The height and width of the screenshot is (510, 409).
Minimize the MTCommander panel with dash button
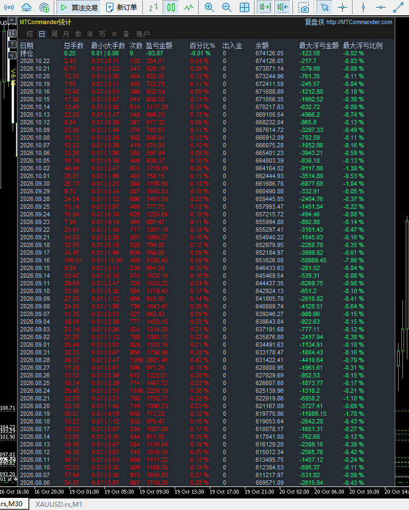pyautogui.click(x=12, y=21)
